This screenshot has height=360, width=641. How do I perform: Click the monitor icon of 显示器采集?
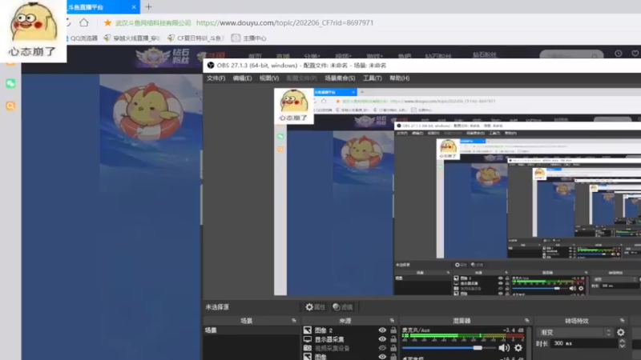coord(308,338)
